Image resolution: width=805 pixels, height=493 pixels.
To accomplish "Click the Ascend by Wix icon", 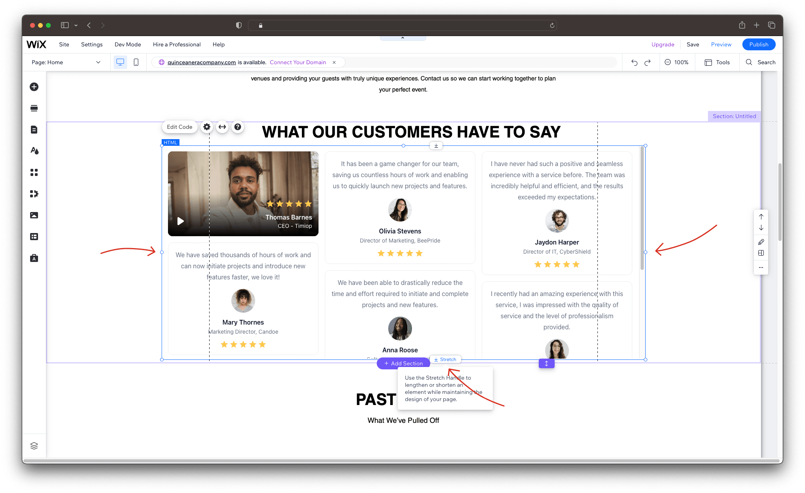I will 33,258.
